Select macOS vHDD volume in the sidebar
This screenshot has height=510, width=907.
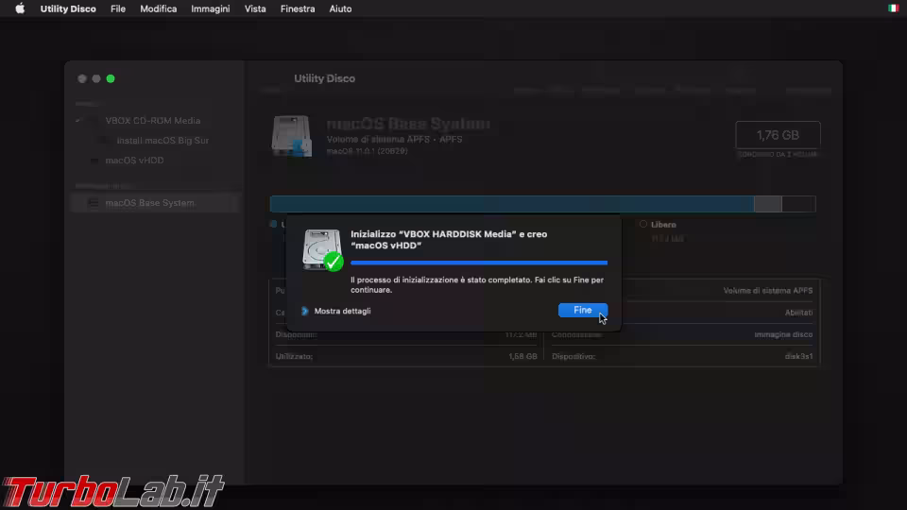(x=134, y=161)
